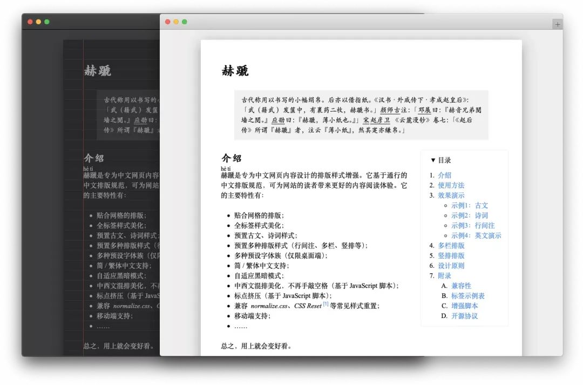Click the green zoom button of the dark window

tap(47, 22)
